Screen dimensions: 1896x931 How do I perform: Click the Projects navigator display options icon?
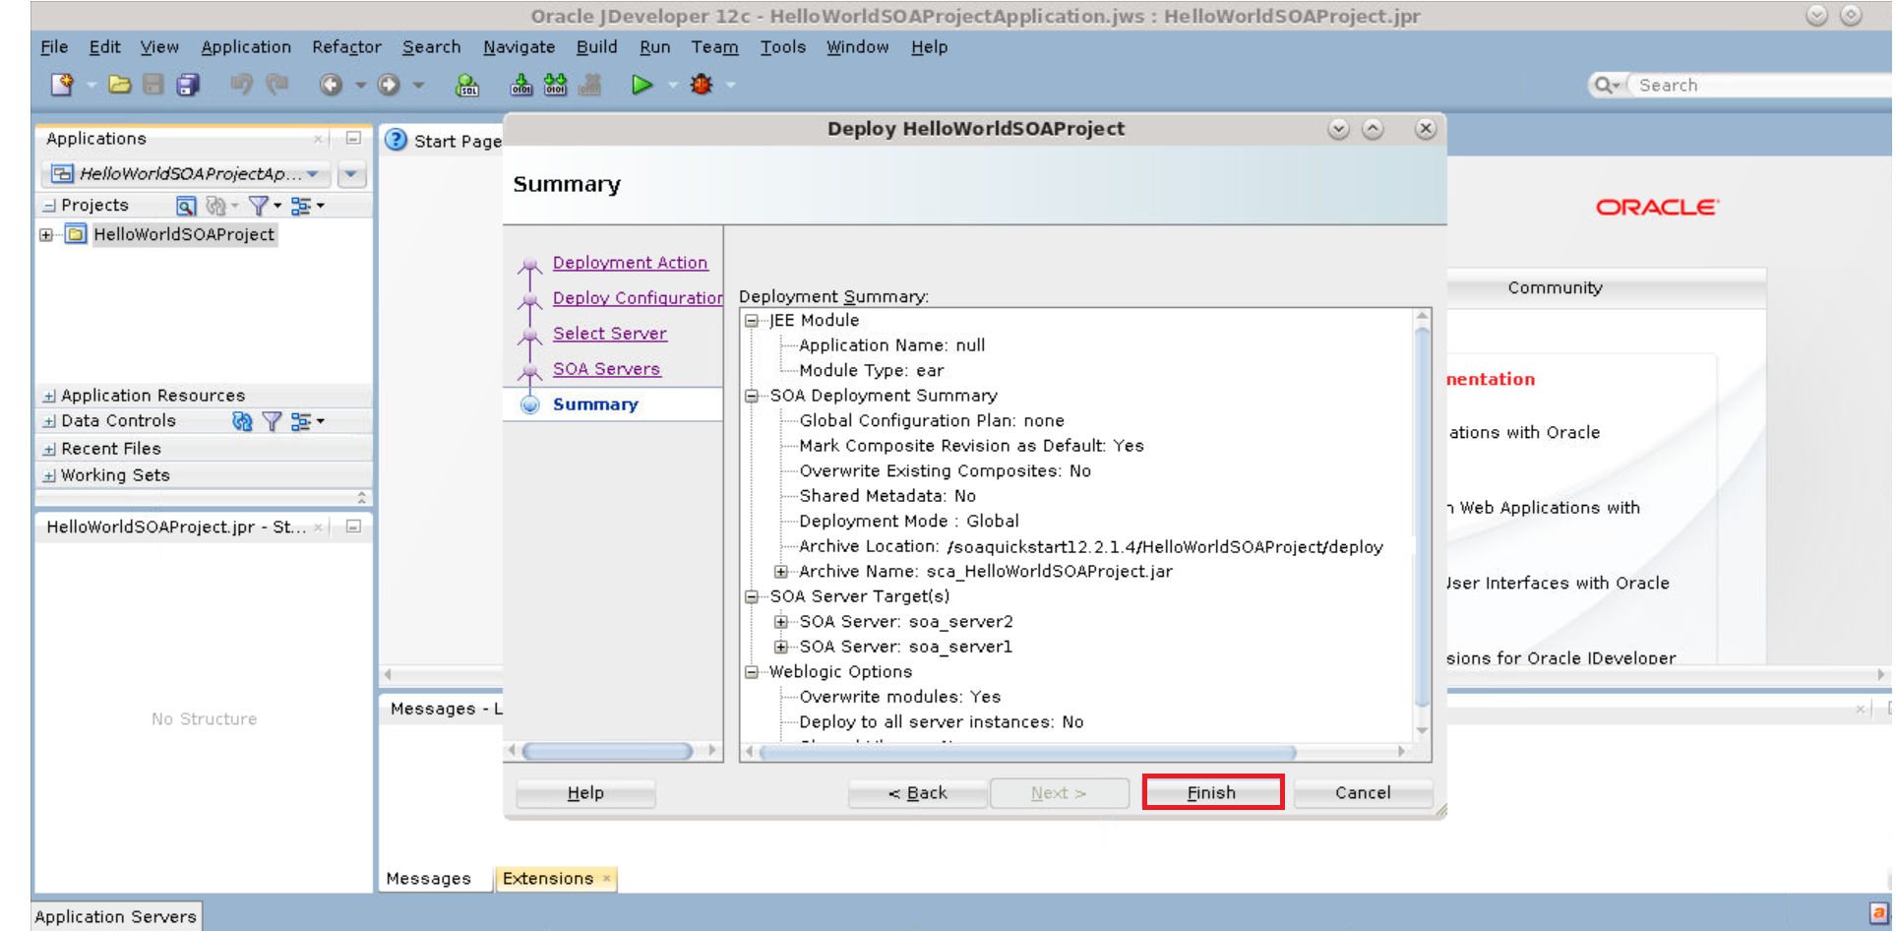pyautogui.click(x=301, y=206)
